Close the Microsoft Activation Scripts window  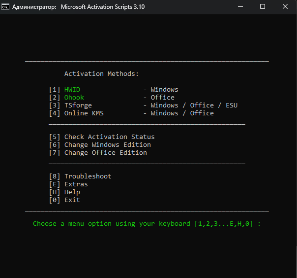tap(285, 7)
